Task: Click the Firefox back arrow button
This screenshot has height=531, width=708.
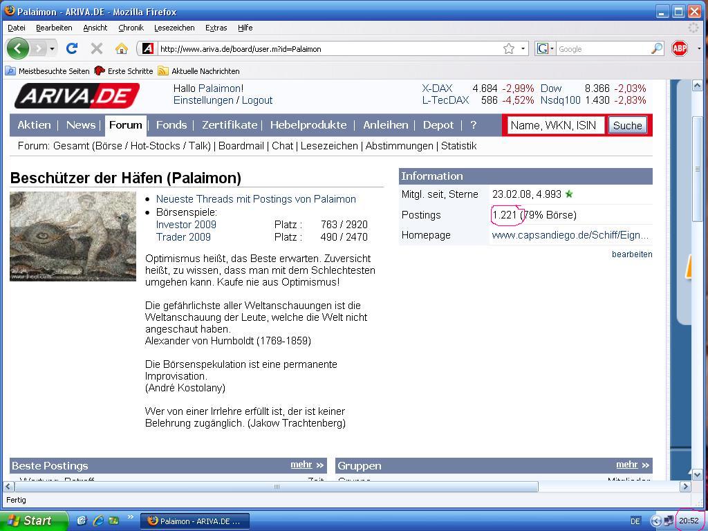Action: click(18, 48)
